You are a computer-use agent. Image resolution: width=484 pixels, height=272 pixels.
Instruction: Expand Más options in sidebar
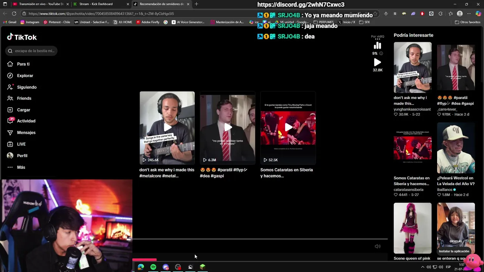click(x=21, y=167)
